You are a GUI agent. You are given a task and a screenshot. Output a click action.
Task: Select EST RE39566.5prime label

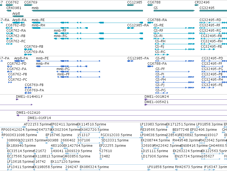154,130
